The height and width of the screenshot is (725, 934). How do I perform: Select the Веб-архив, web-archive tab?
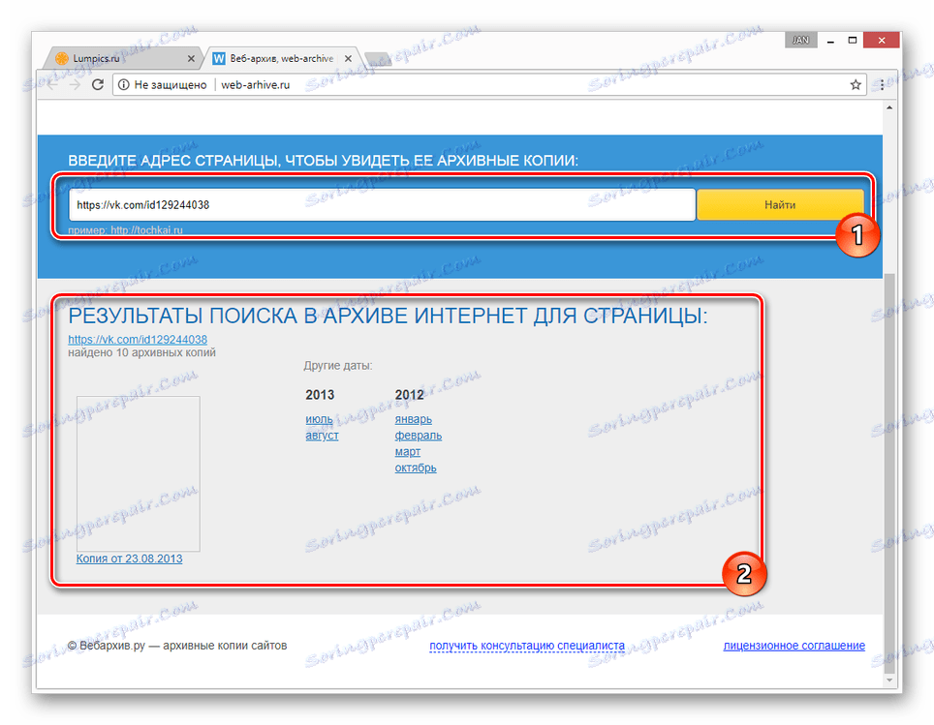(x=281, y=58)
